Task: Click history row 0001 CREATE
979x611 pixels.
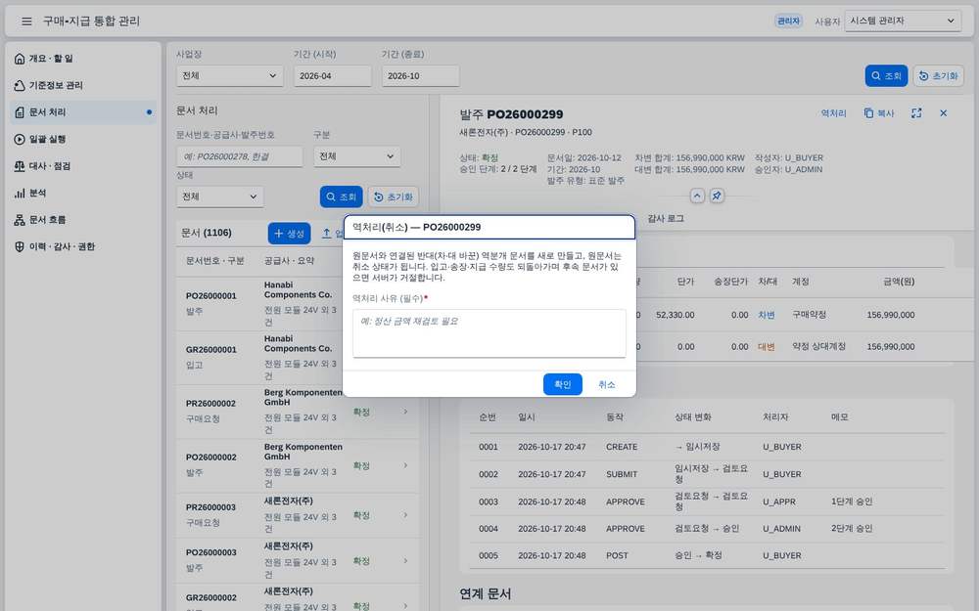Action: click(x=707, y=447)
